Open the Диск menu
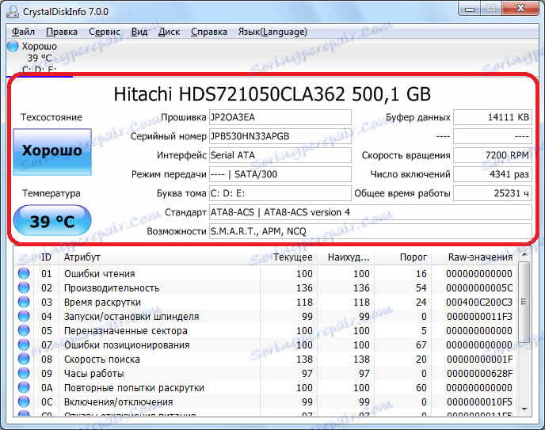The image size is (545, 430). (169, 32)
